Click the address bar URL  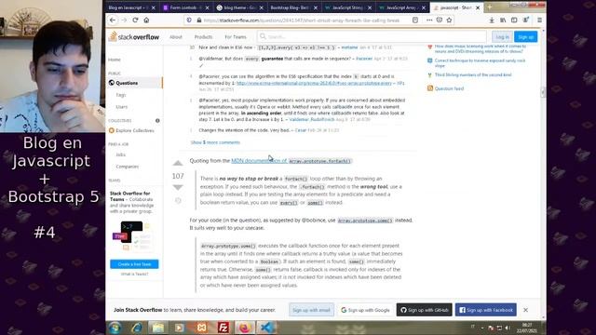(x=302, y=20)
